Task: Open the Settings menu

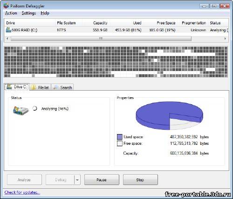Action: 29,13
